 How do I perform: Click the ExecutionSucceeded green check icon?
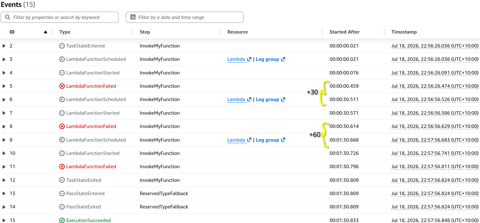point(62,220)
